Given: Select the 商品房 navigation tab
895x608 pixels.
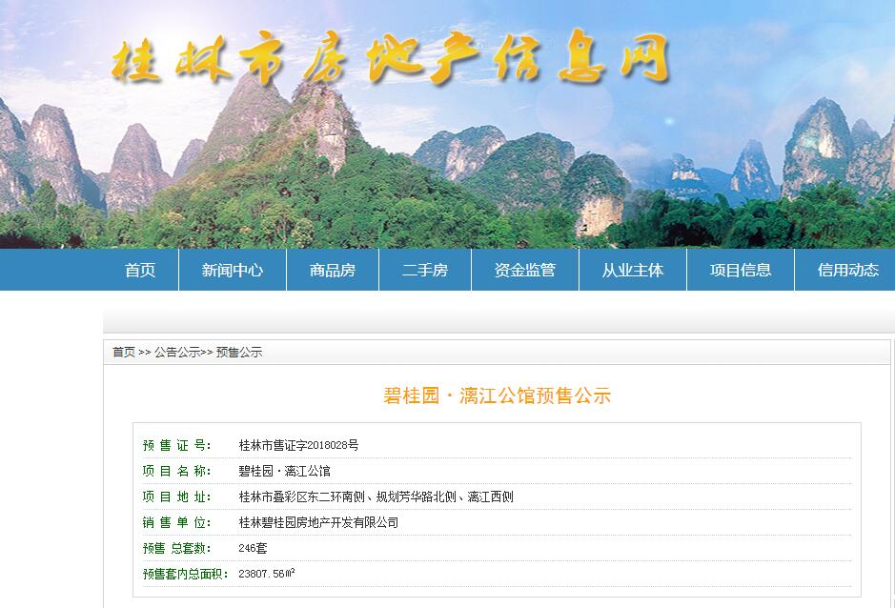Looking at the screenshot, I should (x=332, y=270).
